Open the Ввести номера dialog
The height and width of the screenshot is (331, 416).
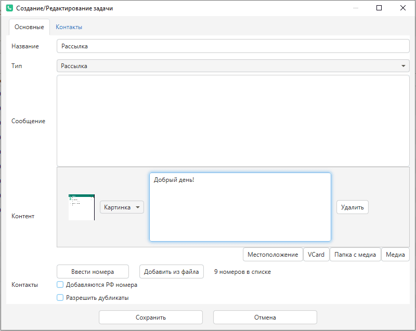pos(93,272)
